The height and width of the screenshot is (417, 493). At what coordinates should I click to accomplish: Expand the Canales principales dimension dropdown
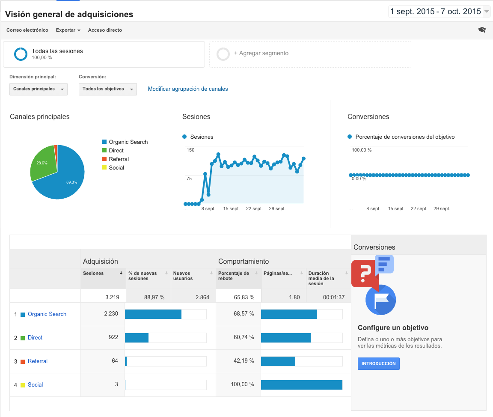[39, 89]
